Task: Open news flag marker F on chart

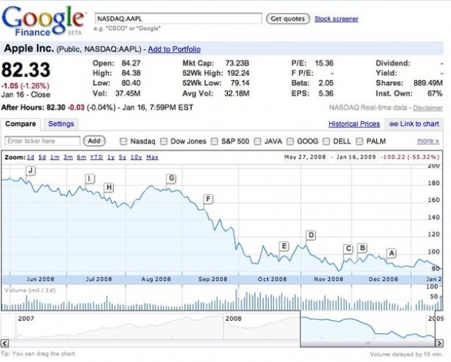Action: 208,199
